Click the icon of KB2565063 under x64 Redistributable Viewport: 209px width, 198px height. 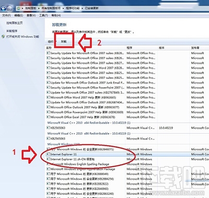tap(48, 128)
